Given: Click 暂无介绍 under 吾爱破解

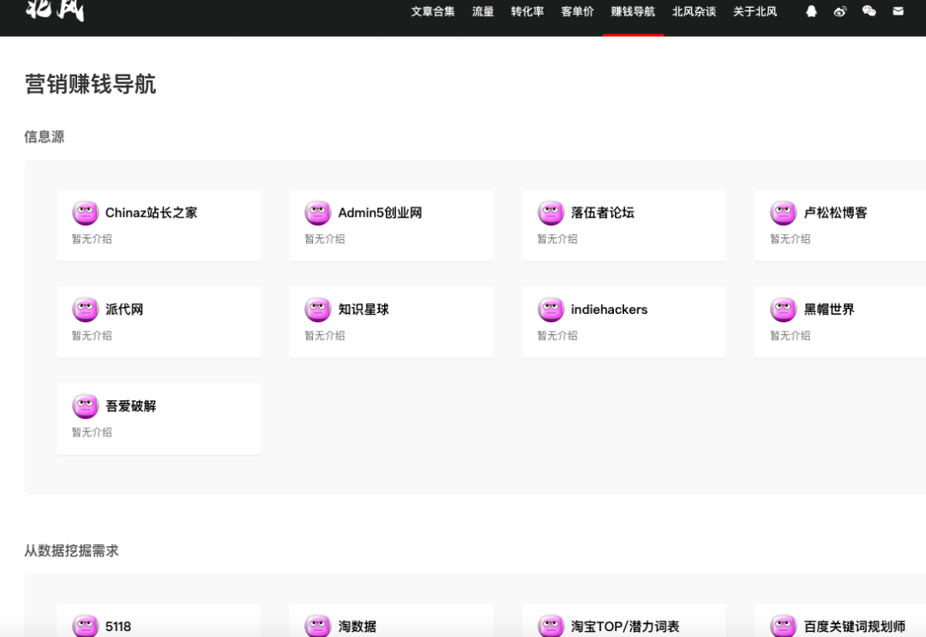Looking at the screenshot, I should (x=92, y=433).
